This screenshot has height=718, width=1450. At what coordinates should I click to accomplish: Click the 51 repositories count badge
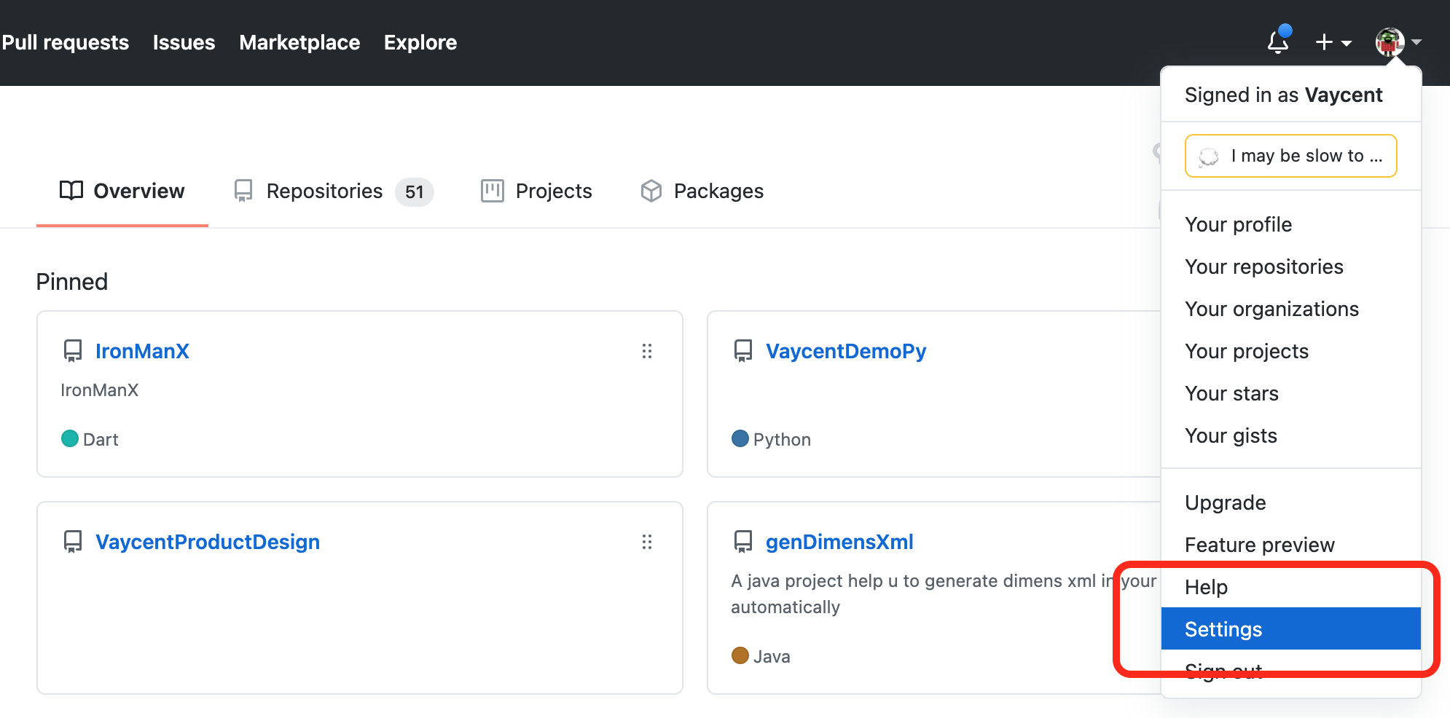(415, 192)
